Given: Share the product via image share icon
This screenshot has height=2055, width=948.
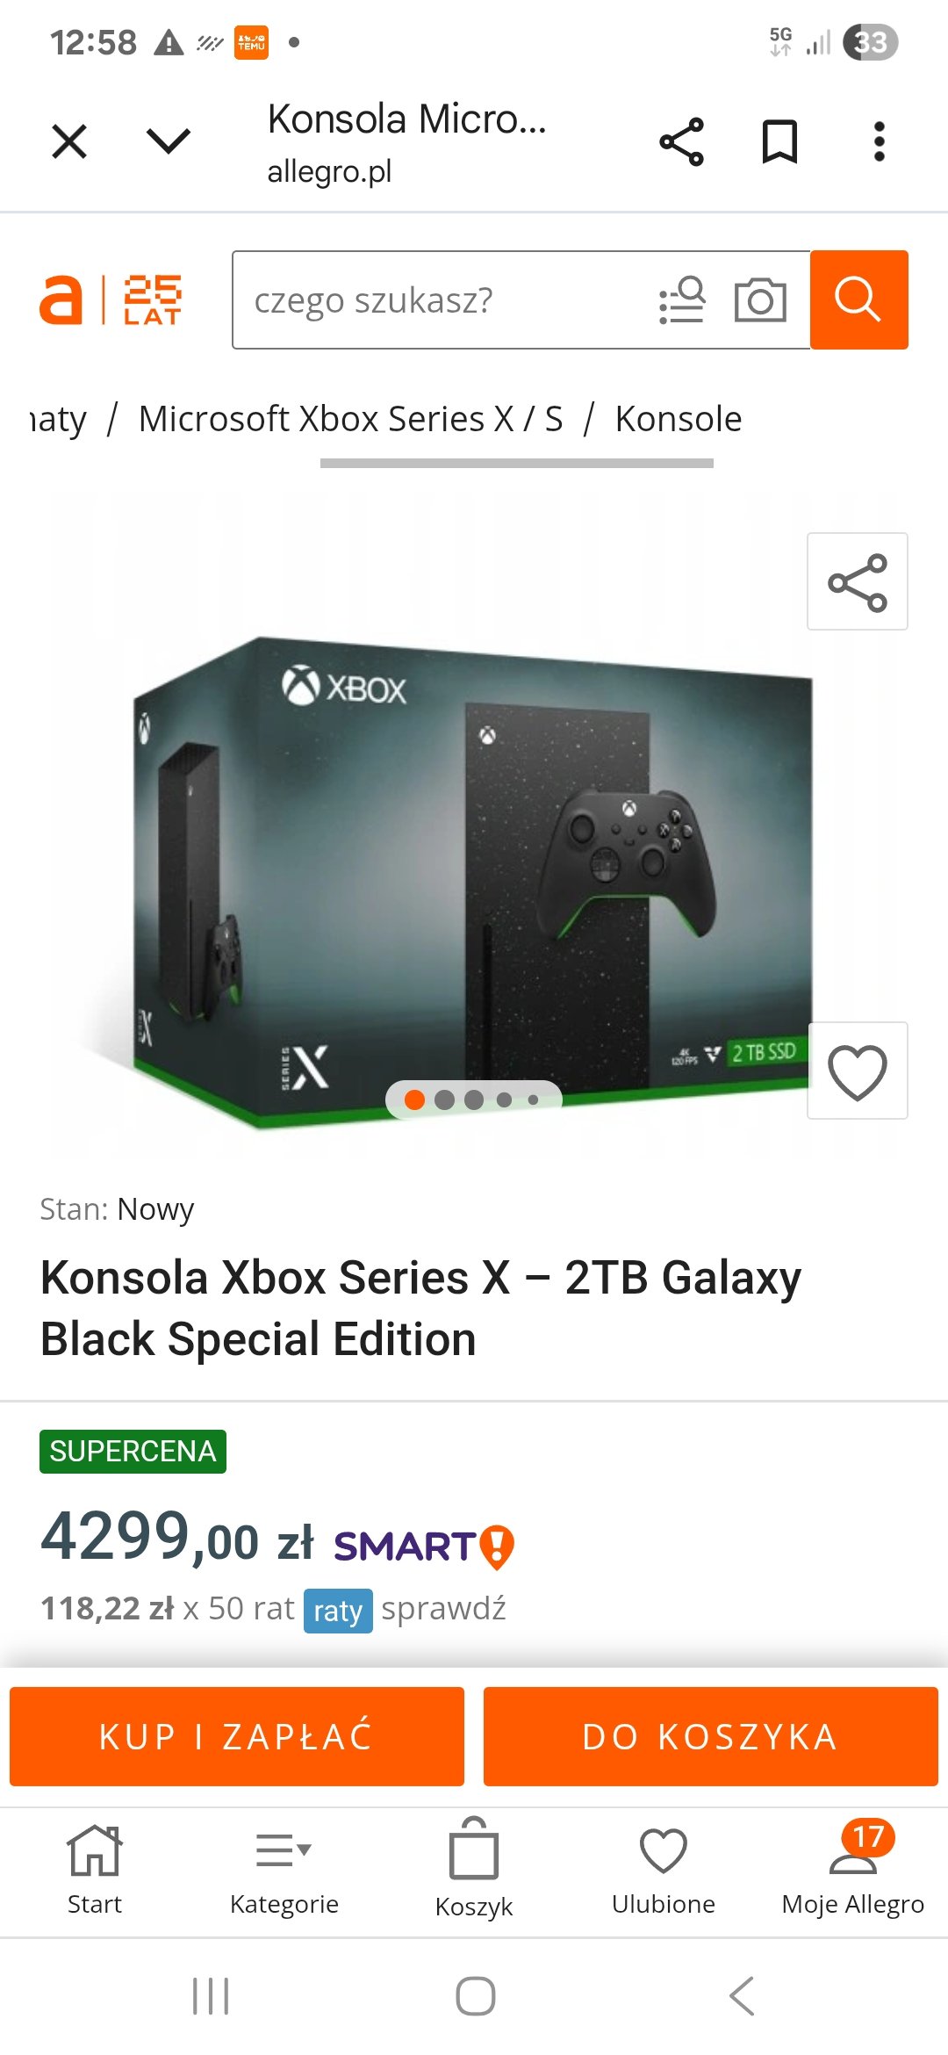Looking at the screenshot, I should (857, 581).
